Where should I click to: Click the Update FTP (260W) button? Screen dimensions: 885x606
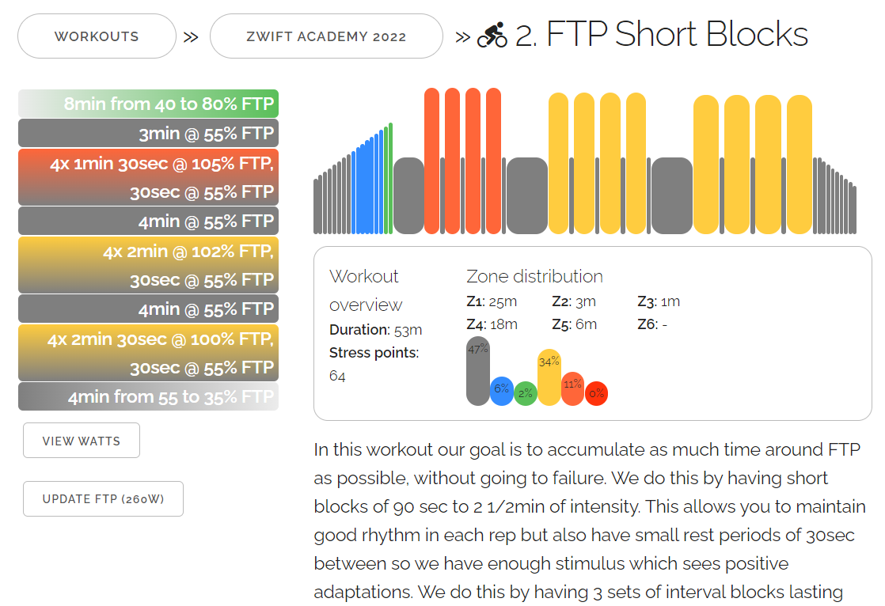click(x=103, y=499)
